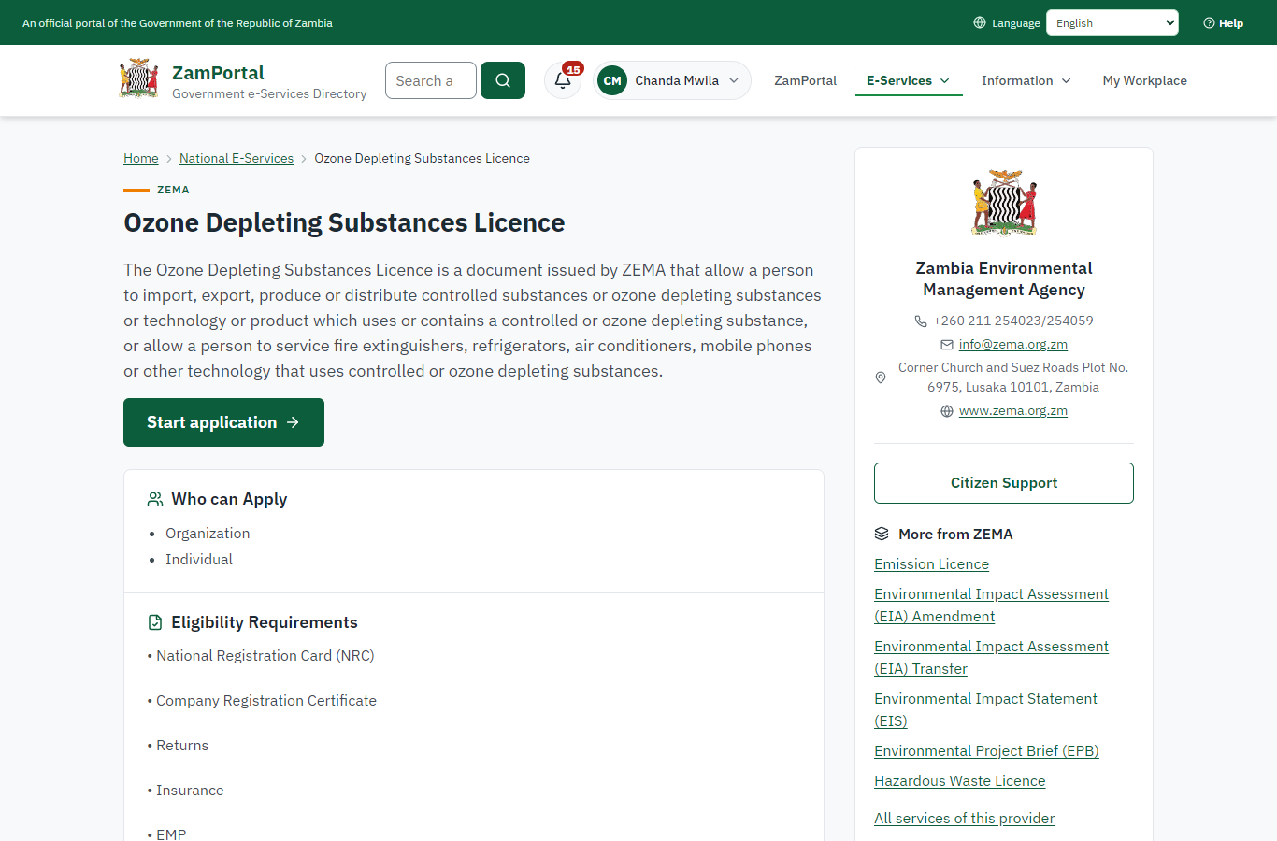Click National Registration Card (NRC) requirement
This screenshot has height=841, width=1277.
265,656
